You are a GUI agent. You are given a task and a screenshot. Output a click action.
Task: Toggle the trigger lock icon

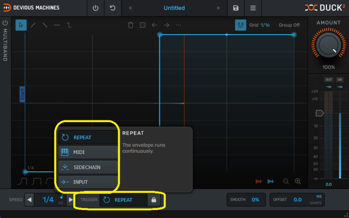click(x=153, y=200)
